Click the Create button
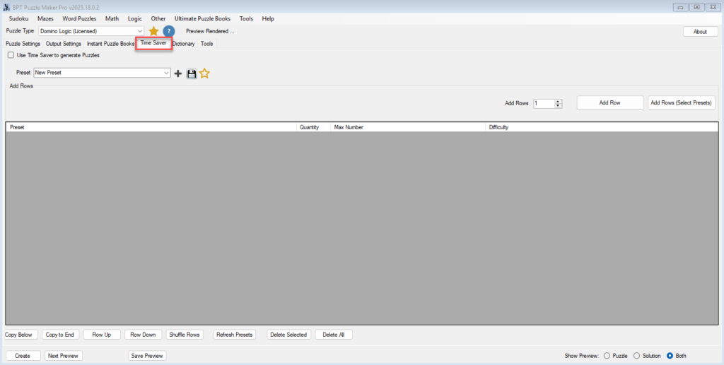Image resolution: width=724 pixels, height=365 pixels. (23, 356)
